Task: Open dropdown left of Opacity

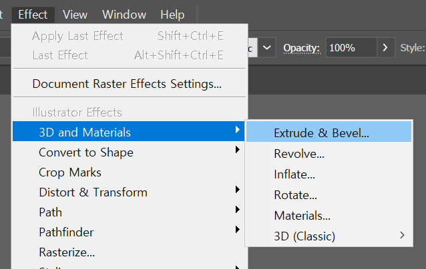Action: click(x=267, y=48)
